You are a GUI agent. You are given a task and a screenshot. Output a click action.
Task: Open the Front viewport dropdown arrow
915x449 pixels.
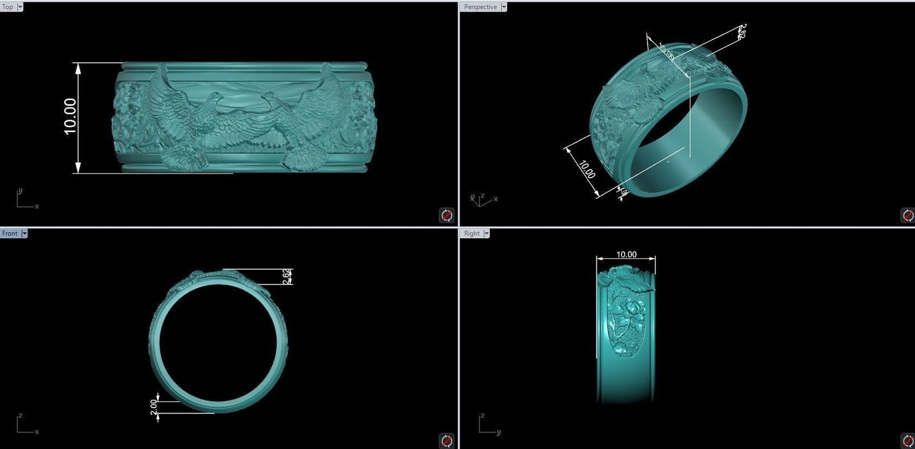pyautogui.click(x=25, y=233)
